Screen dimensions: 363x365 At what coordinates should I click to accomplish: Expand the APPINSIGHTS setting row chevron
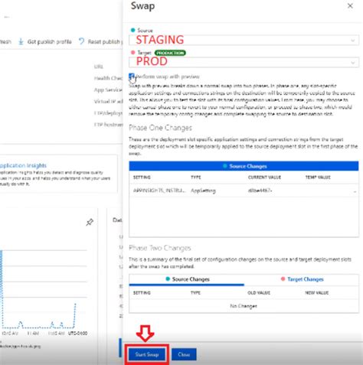(x=355, y=191)
